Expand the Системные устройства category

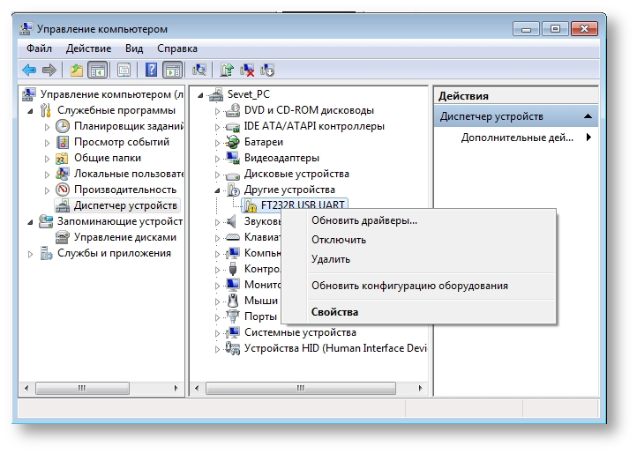coord(217,333)
